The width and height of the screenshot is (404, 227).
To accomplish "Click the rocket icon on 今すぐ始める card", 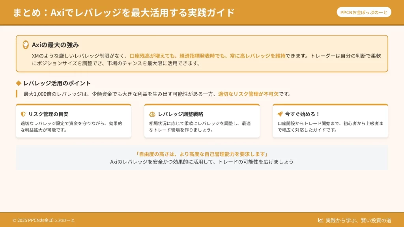I will tap(280, 114).
